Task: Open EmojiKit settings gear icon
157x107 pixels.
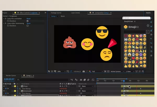Action: click(148, 26)
